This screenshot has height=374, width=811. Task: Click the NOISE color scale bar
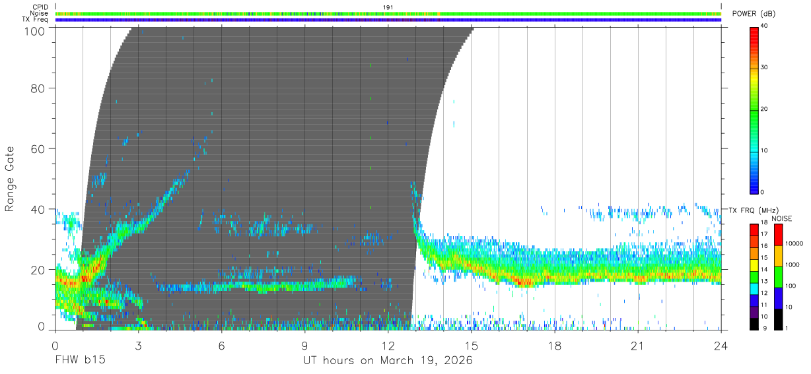778,276
